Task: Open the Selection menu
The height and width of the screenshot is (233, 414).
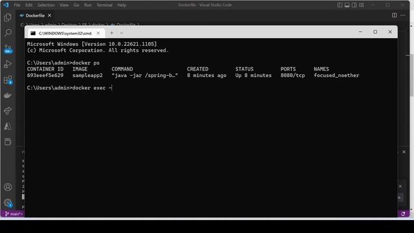Action: pos(46,5)
